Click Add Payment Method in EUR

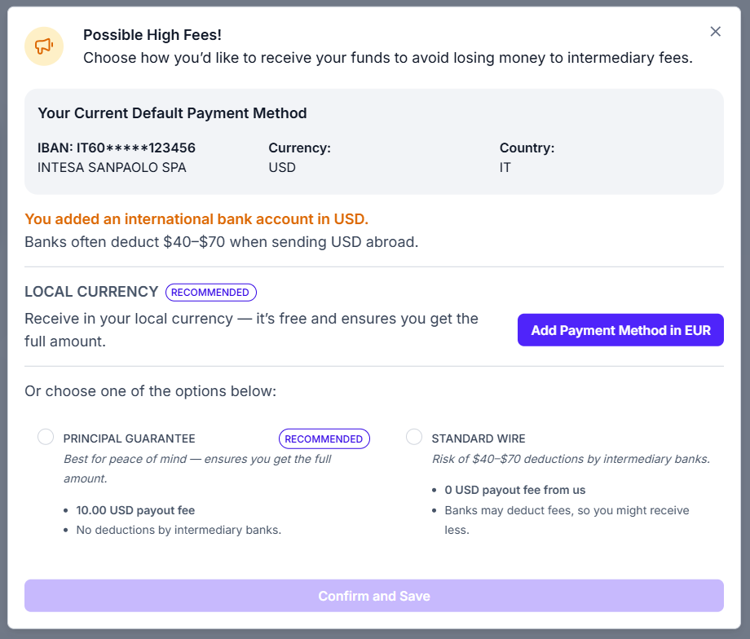[x=620, y=330]
